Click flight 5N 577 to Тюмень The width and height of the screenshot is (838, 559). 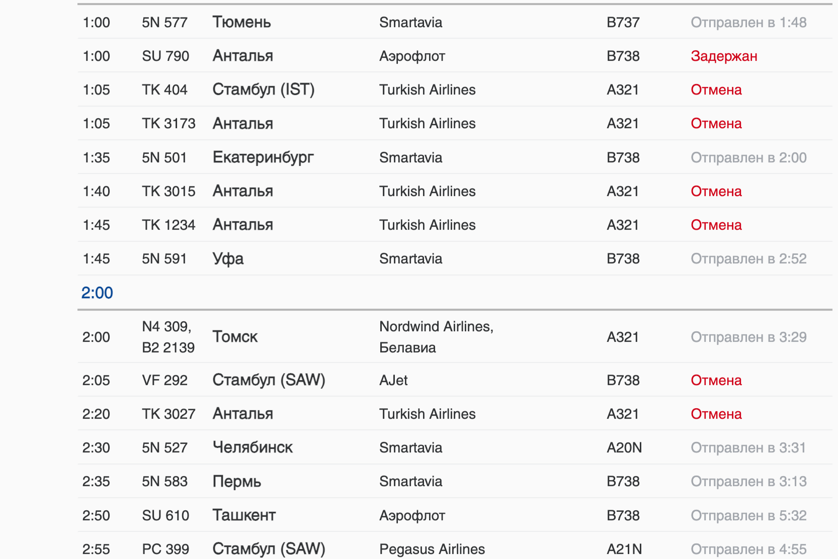164,23
